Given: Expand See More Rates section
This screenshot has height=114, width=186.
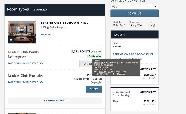Looking at the screenshot, I should tap(55, 101).
